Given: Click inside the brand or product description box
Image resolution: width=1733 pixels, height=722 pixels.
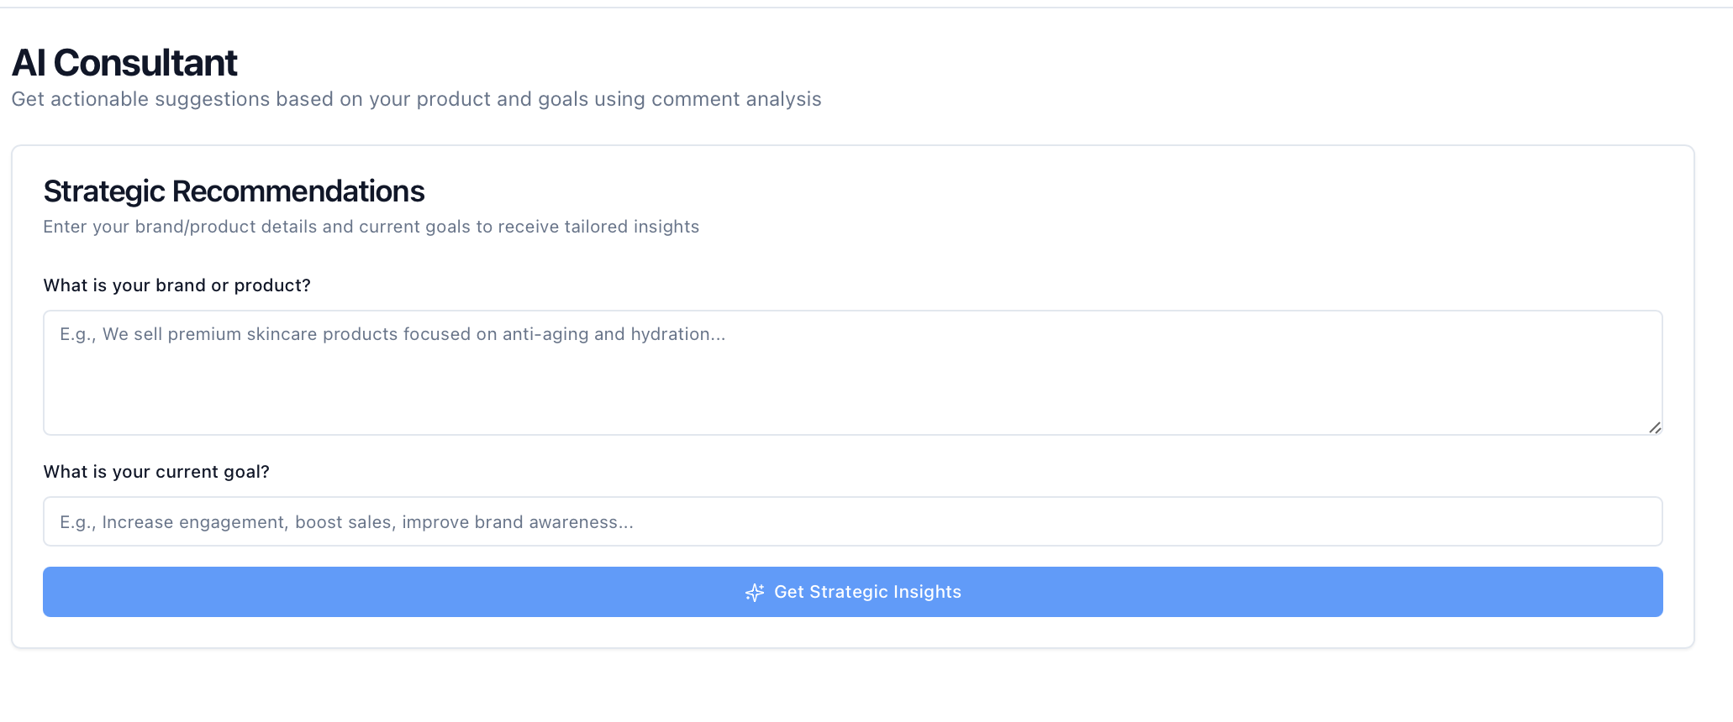Looking at the screenshot, I should click(x=852, y=373).
